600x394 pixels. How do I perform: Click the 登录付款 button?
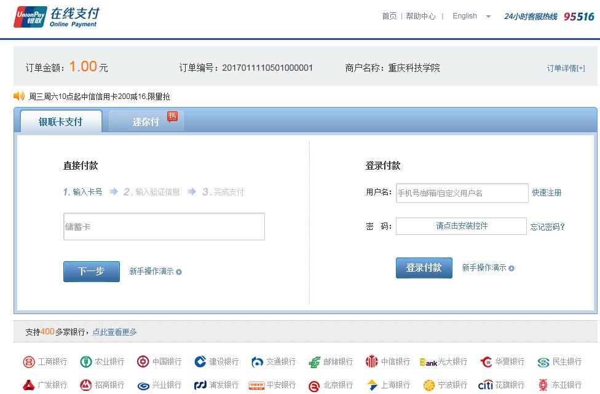point(424,267)
